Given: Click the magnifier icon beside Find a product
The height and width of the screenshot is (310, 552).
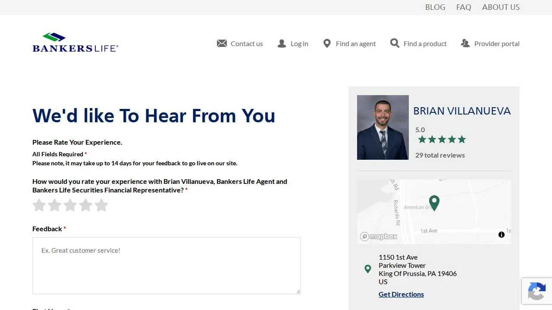Looking at the screenshot, I should tap(395, 43).
